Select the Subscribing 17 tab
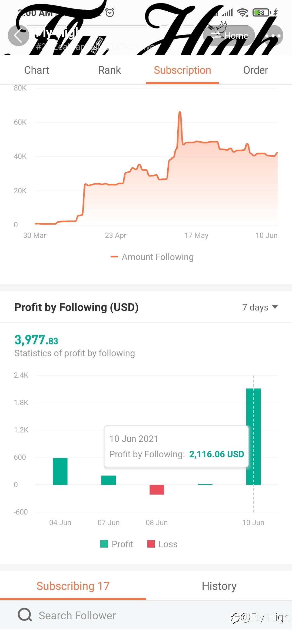Viewport: 292px width, 634px height. pyautogui.click(x=73, y=586)
